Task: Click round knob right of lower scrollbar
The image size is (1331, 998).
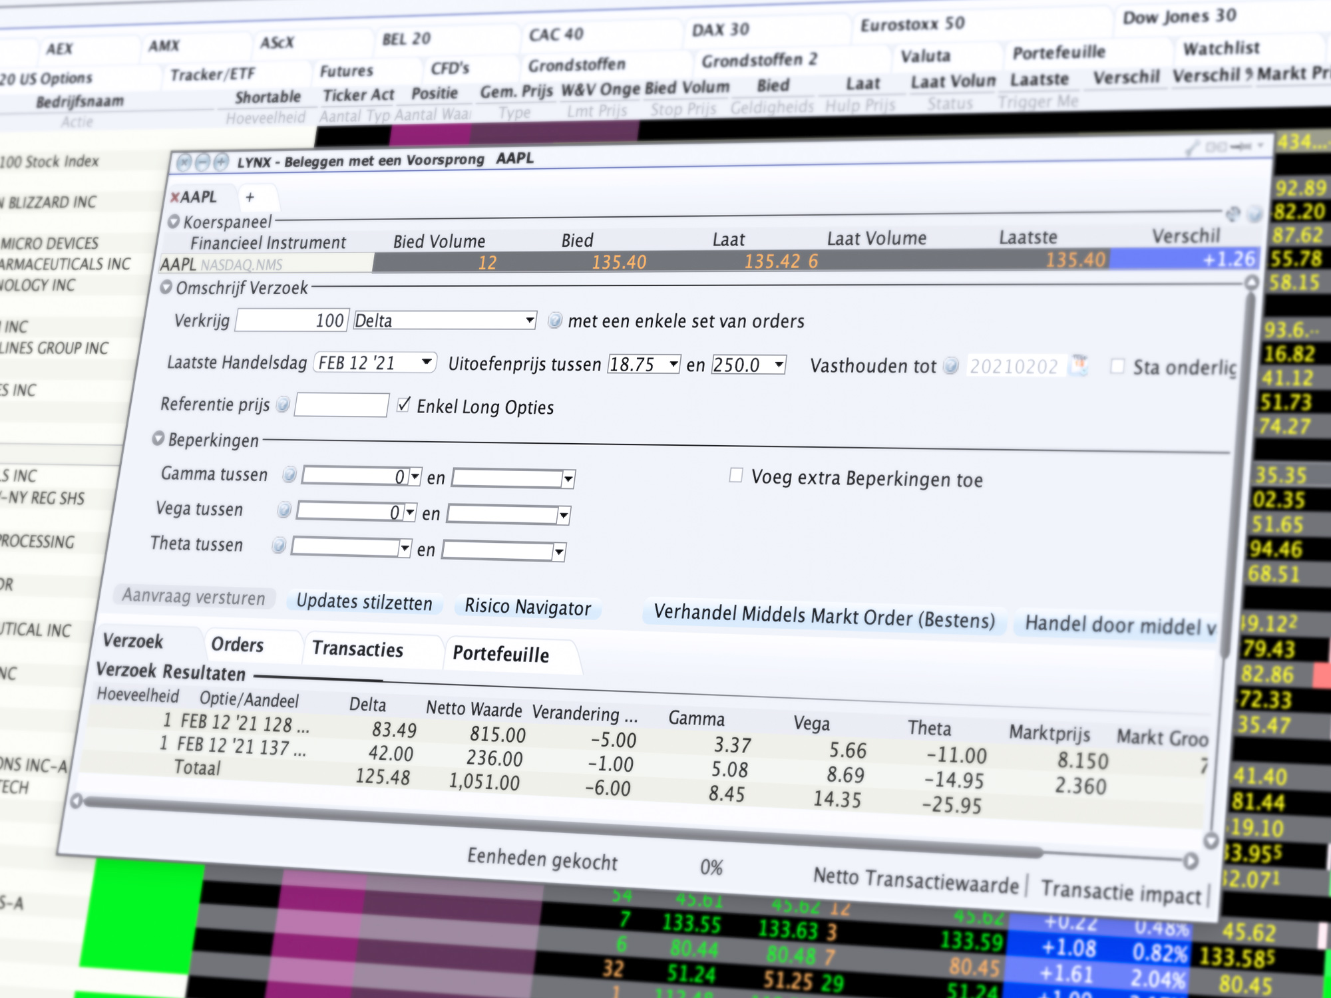Action: click(1191, 862)
